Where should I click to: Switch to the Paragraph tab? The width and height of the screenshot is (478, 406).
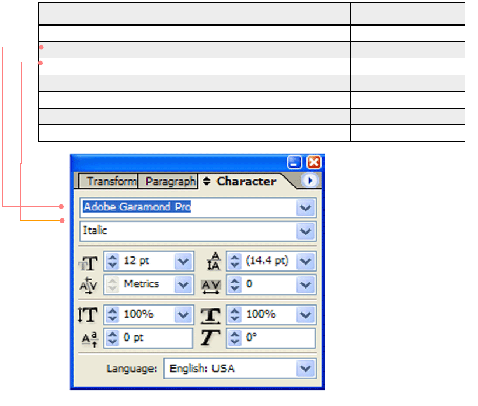(x=170, y=181)
